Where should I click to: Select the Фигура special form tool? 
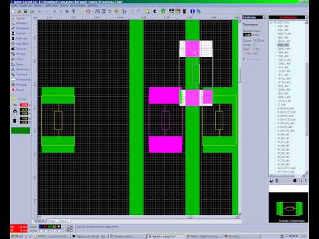click(19, 54)
